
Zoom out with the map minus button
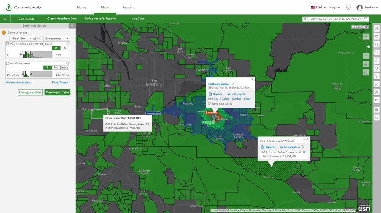pos(366,56)
